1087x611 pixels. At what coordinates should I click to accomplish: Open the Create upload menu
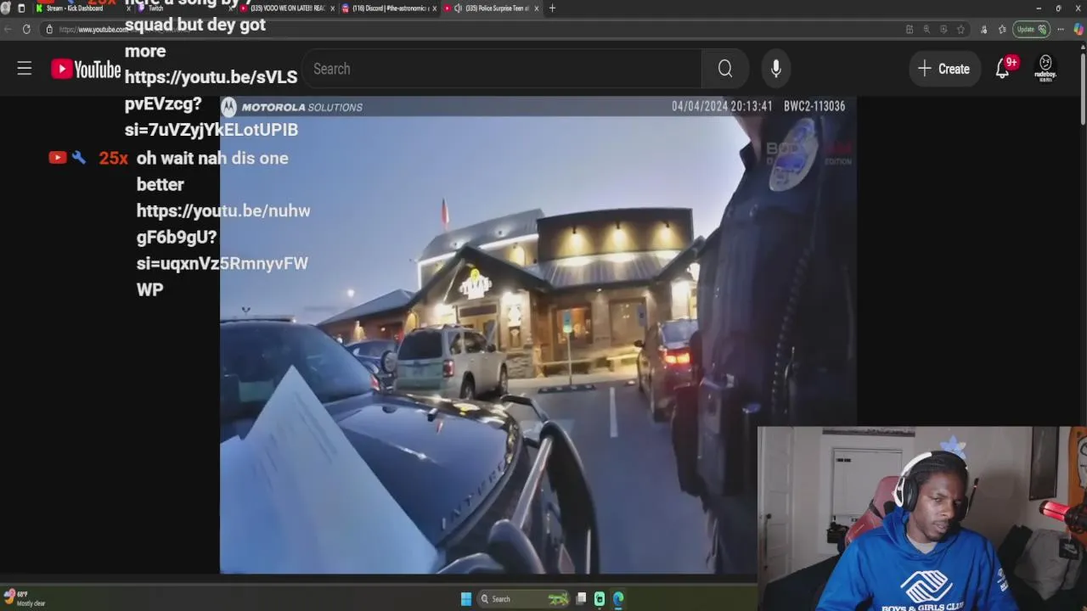(943, 69)
